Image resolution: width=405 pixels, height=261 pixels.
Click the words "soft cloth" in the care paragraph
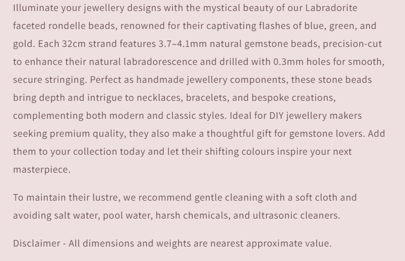point(314,198)
